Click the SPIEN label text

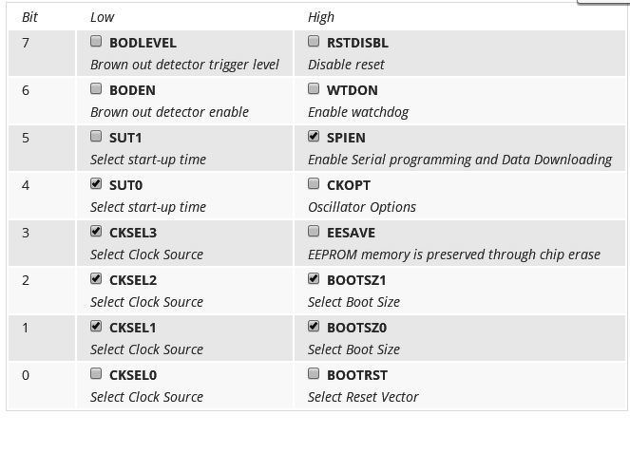[x=346, y=138]
